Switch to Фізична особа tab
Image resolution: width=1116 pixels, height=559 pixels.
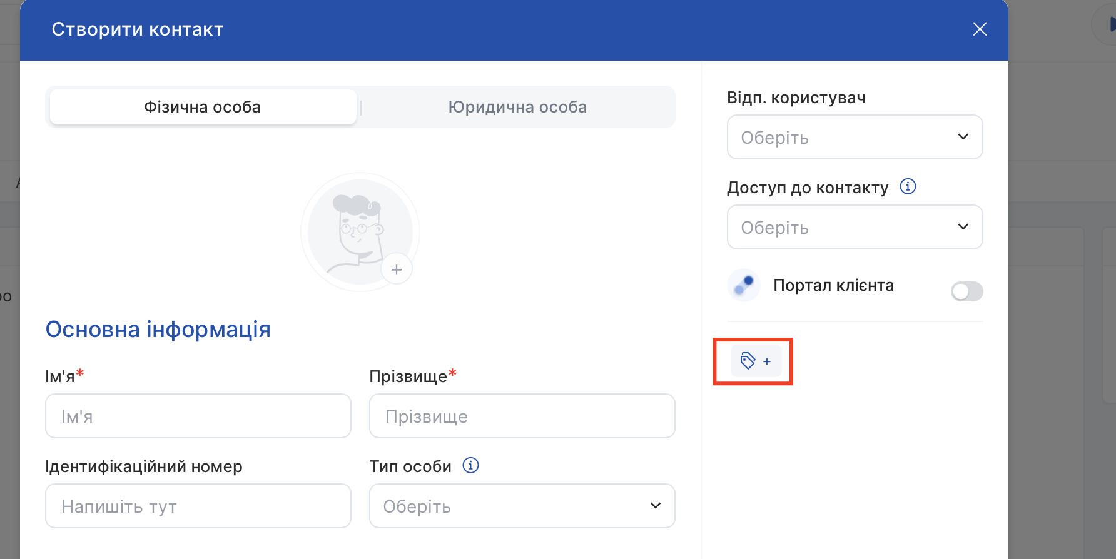pos(203,107)
